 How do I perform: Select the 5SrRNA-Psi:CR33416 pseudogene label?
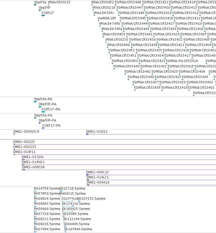182,61
